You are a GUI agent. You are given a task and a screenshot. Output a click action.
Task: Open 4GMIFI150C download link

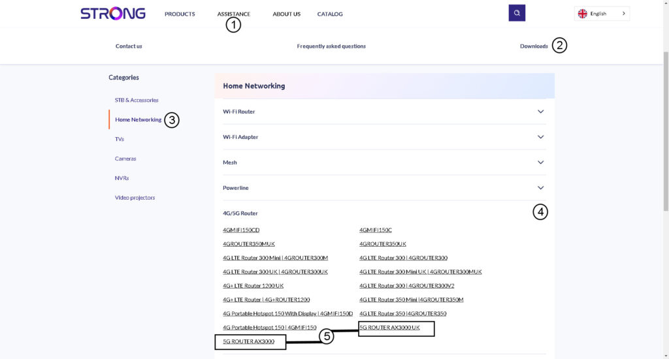(x=376, y=230)
